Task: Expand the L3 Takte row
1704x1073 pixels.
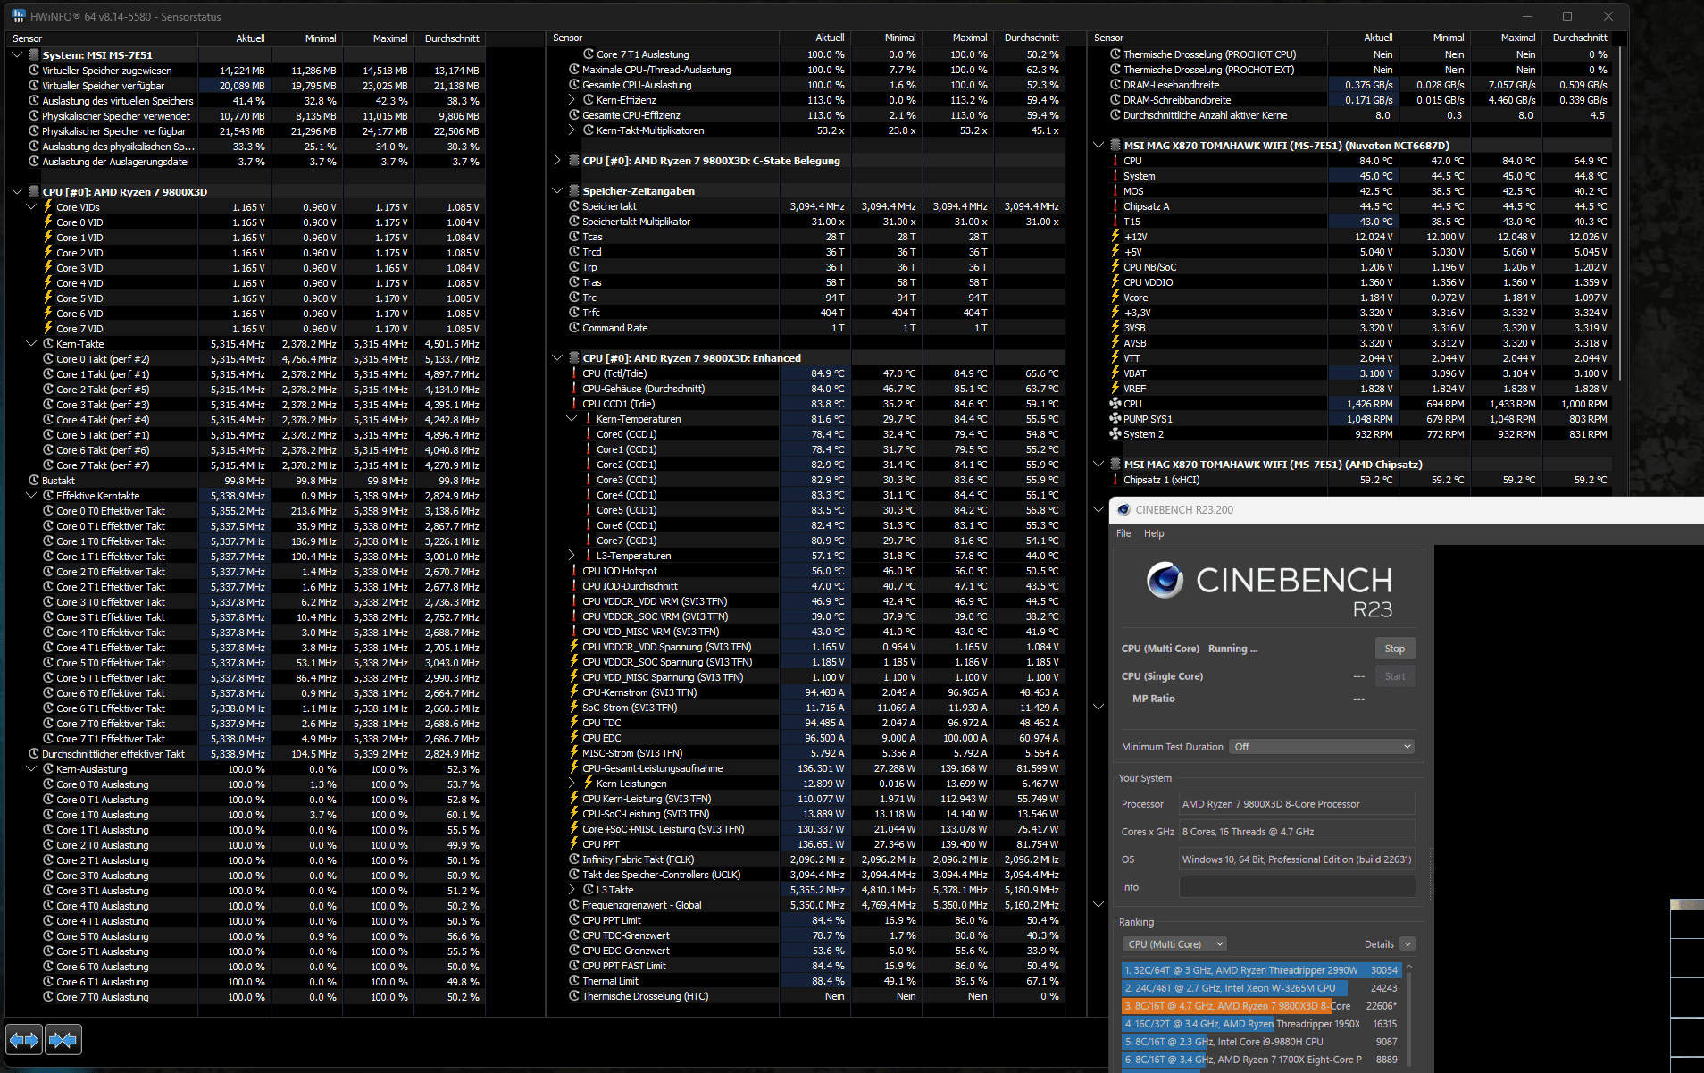Action: click(572, 890)
